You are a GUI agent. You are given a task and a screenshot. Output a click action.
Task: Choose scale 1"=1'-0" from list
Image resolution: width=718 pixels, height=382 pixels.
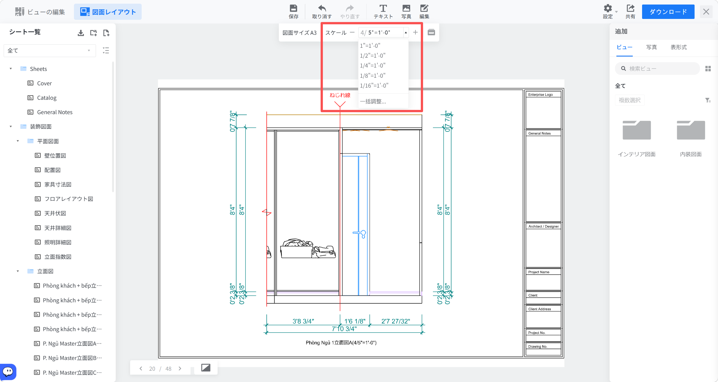(x=383, y=45)
